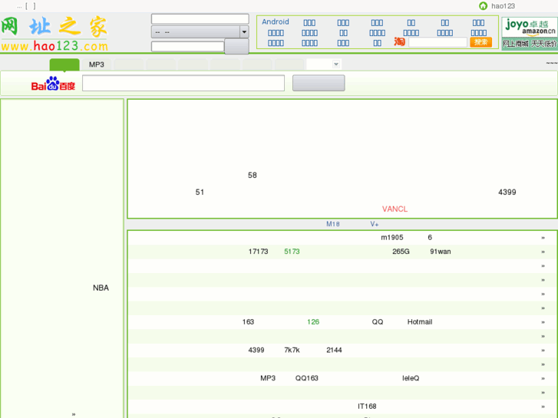Open the 58 site link

pos(253,175)
